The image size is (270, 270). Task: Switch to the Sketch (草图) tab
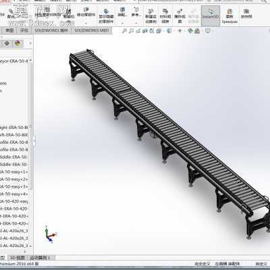pyautogui.click(x=9, y=30)
